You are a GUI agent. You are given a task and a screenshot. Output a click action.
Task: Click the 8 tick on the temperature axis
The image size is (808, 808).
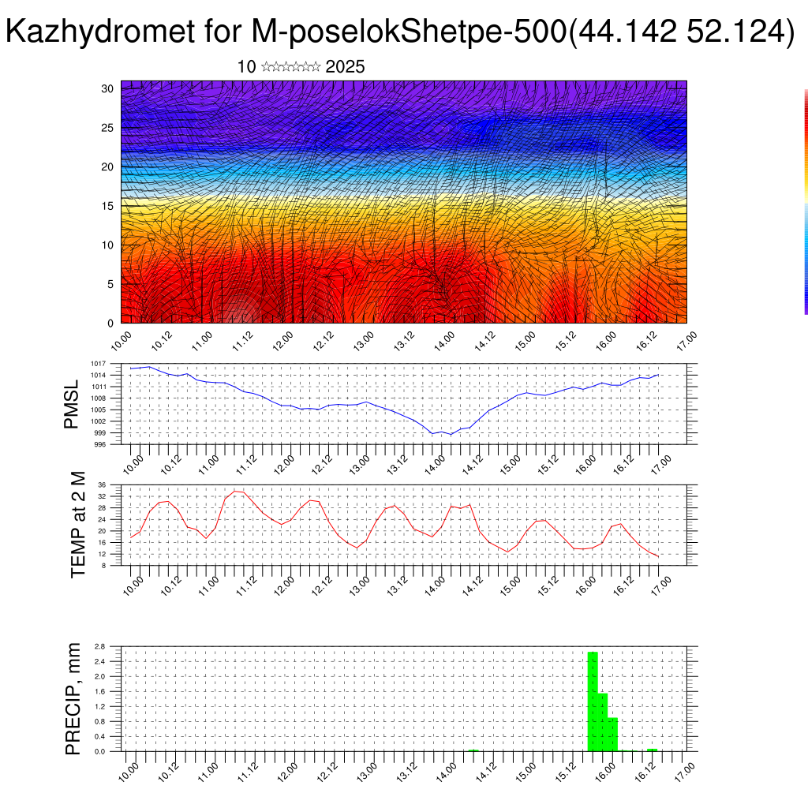[103, 566]
